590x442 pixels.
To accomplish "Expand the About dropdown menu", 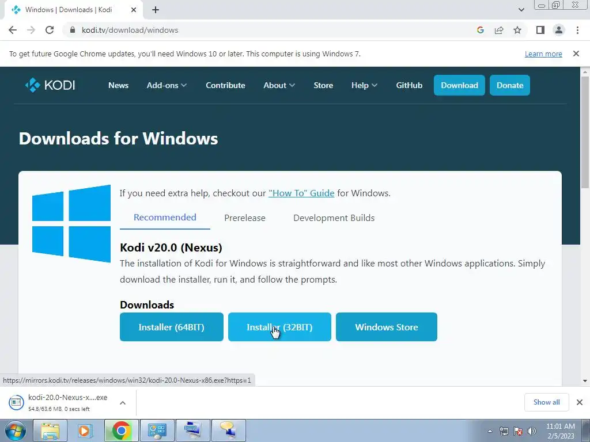I will click(x=279, y=85).
